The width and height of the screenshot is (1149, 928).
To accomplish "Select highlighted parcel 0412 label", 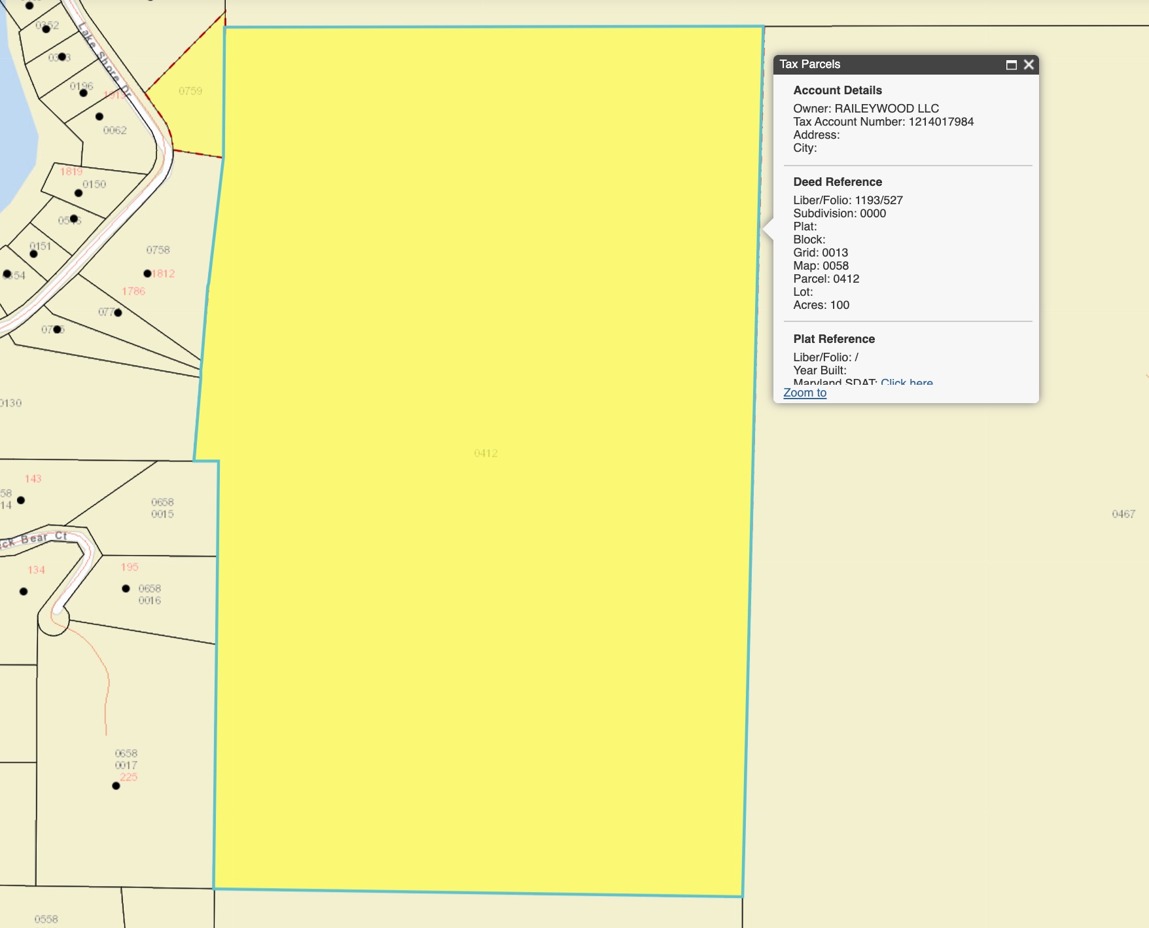I will 486,454.
